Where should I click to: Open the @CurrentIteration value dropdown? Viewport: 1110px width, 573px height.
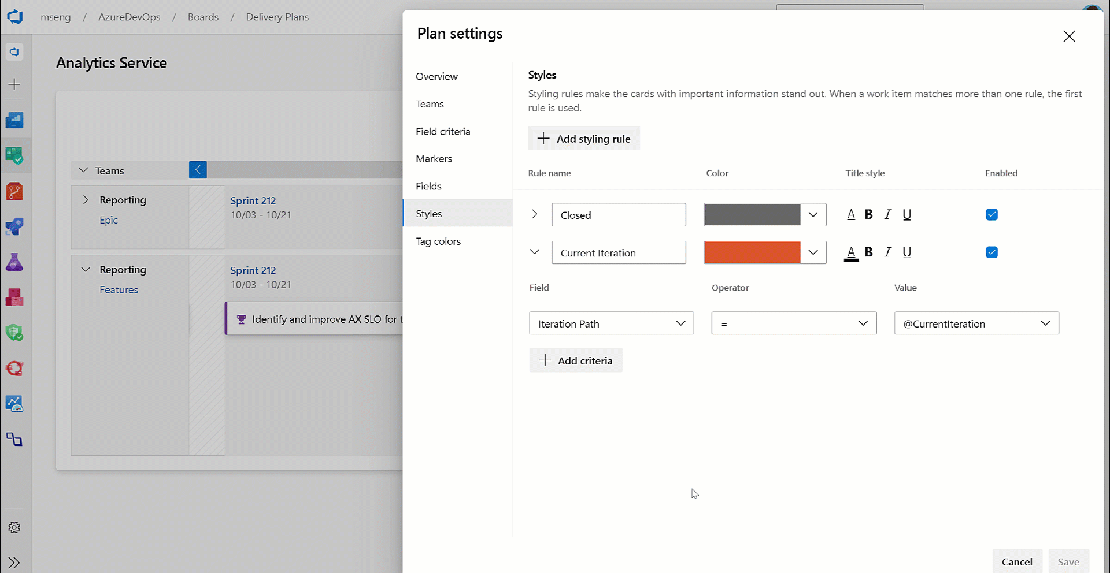pos(976,323)
